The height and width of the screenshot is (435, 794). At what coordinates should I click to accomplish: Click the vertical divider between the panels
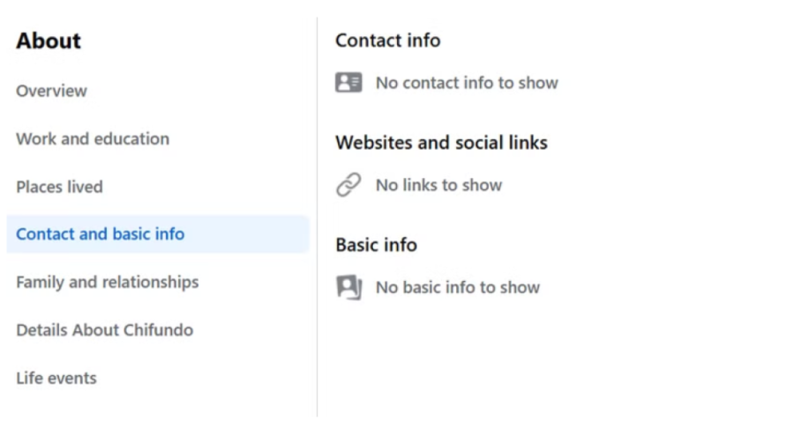click(317, 220)
